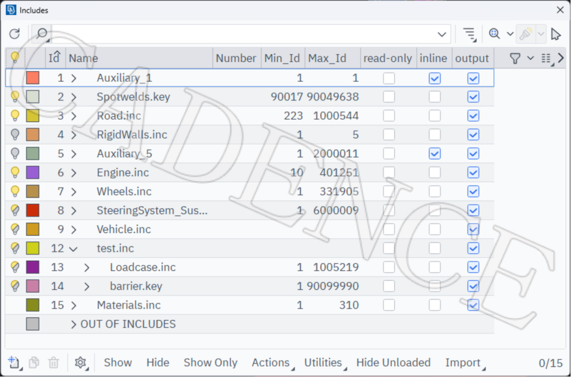Check read-only checkbox for Engine.inc
The width and height of the screenshot is (571, 377).
(x=389, y=172)
